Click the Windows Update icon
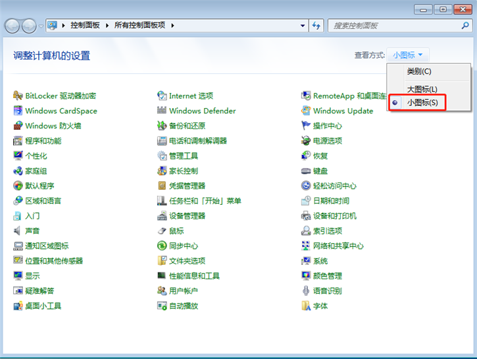The height and width of the screenshot is (359, 477). tap(307, 111)
